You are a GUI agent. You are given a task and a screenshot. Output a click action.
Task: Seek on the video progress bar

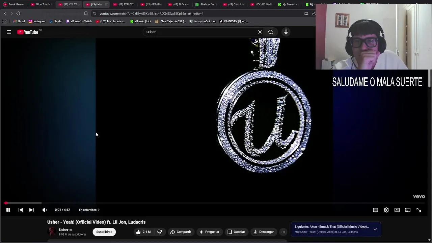(x=216, y=203)
